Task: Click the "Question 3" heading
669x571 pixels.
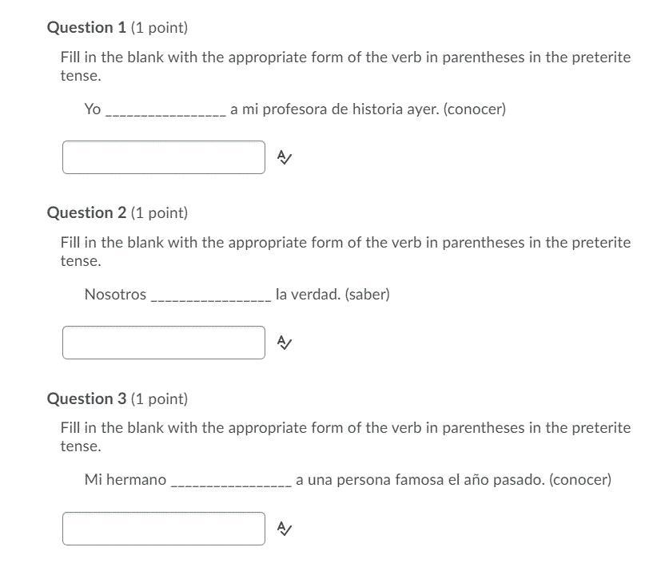Action: pos(86,399)
